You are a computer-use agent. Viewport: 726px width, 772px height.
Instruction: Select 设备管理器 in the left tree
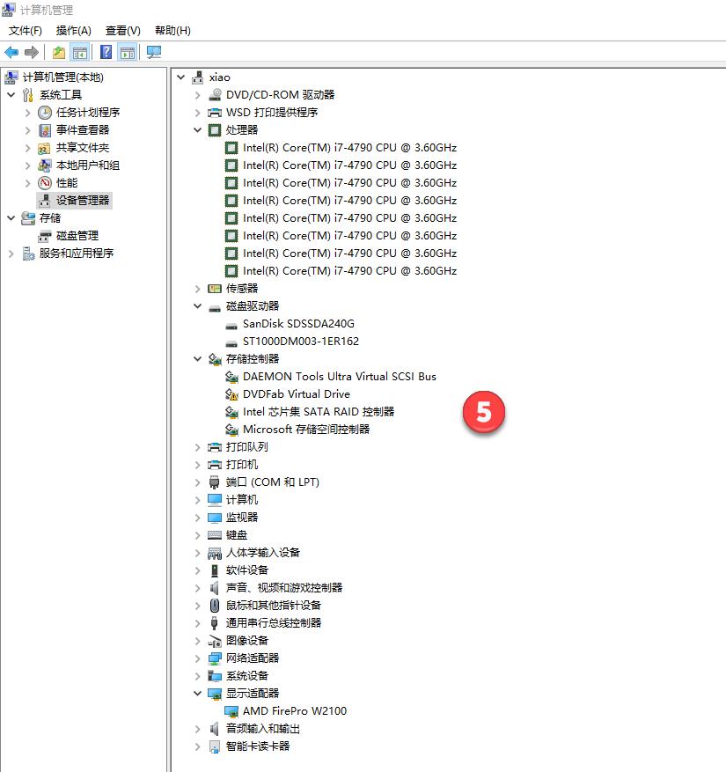(x=83, y=201)
